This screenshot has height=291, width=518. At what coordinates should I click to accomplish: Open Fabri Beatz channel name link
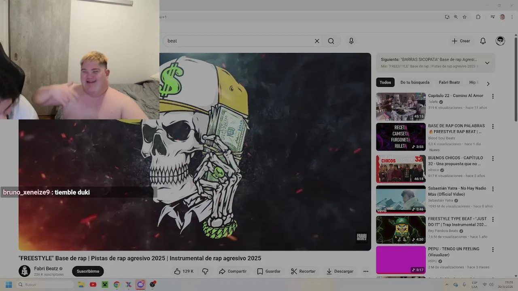[x=46, y=268]
